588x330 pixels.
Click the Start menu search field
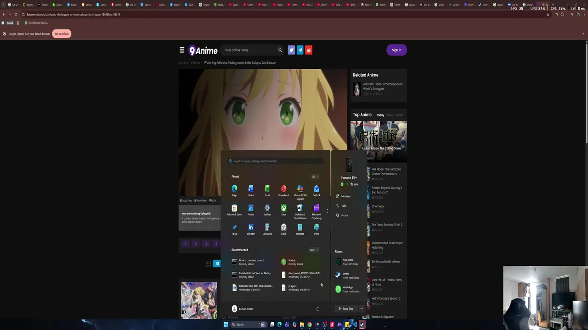point(276,161)
